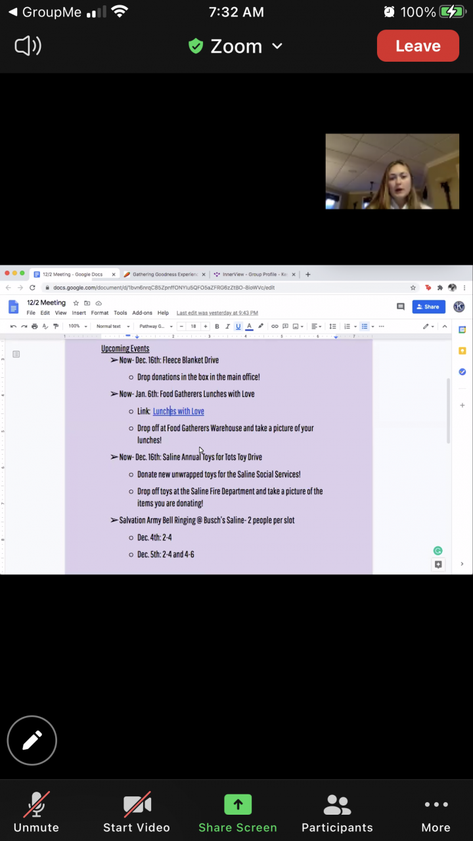Tap the Wi-Fi status icon

click(120, 12)
